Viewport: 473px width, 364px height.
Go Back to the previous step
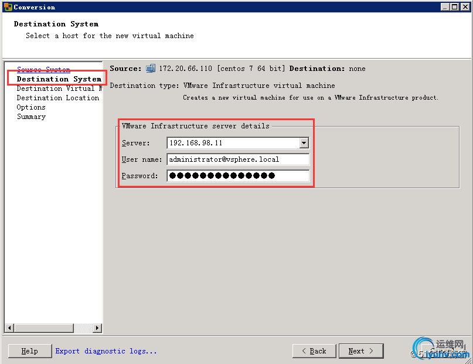[x=314, y=351]
